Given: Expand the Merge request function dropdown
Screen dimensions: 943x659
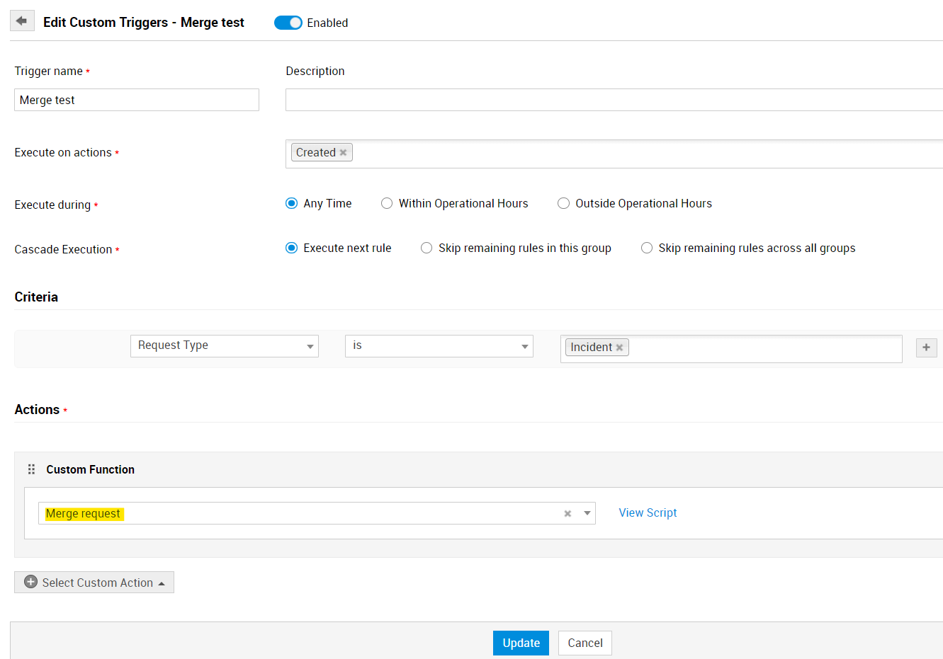Looking at the screenshot, I should coord(587,513).
